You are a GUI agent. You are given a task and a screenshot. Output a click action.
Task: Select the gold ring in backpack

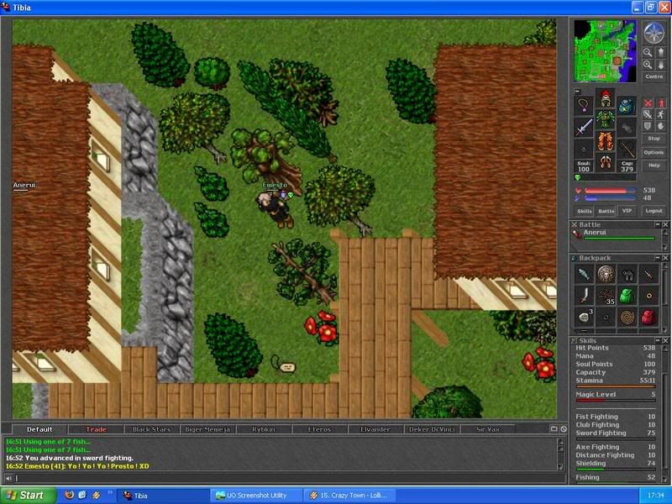(648, 296)
